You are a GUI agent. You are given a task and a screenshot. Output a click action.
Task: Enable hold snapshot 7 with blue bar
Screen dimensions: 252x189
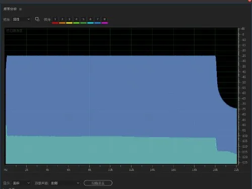(97, 19)
